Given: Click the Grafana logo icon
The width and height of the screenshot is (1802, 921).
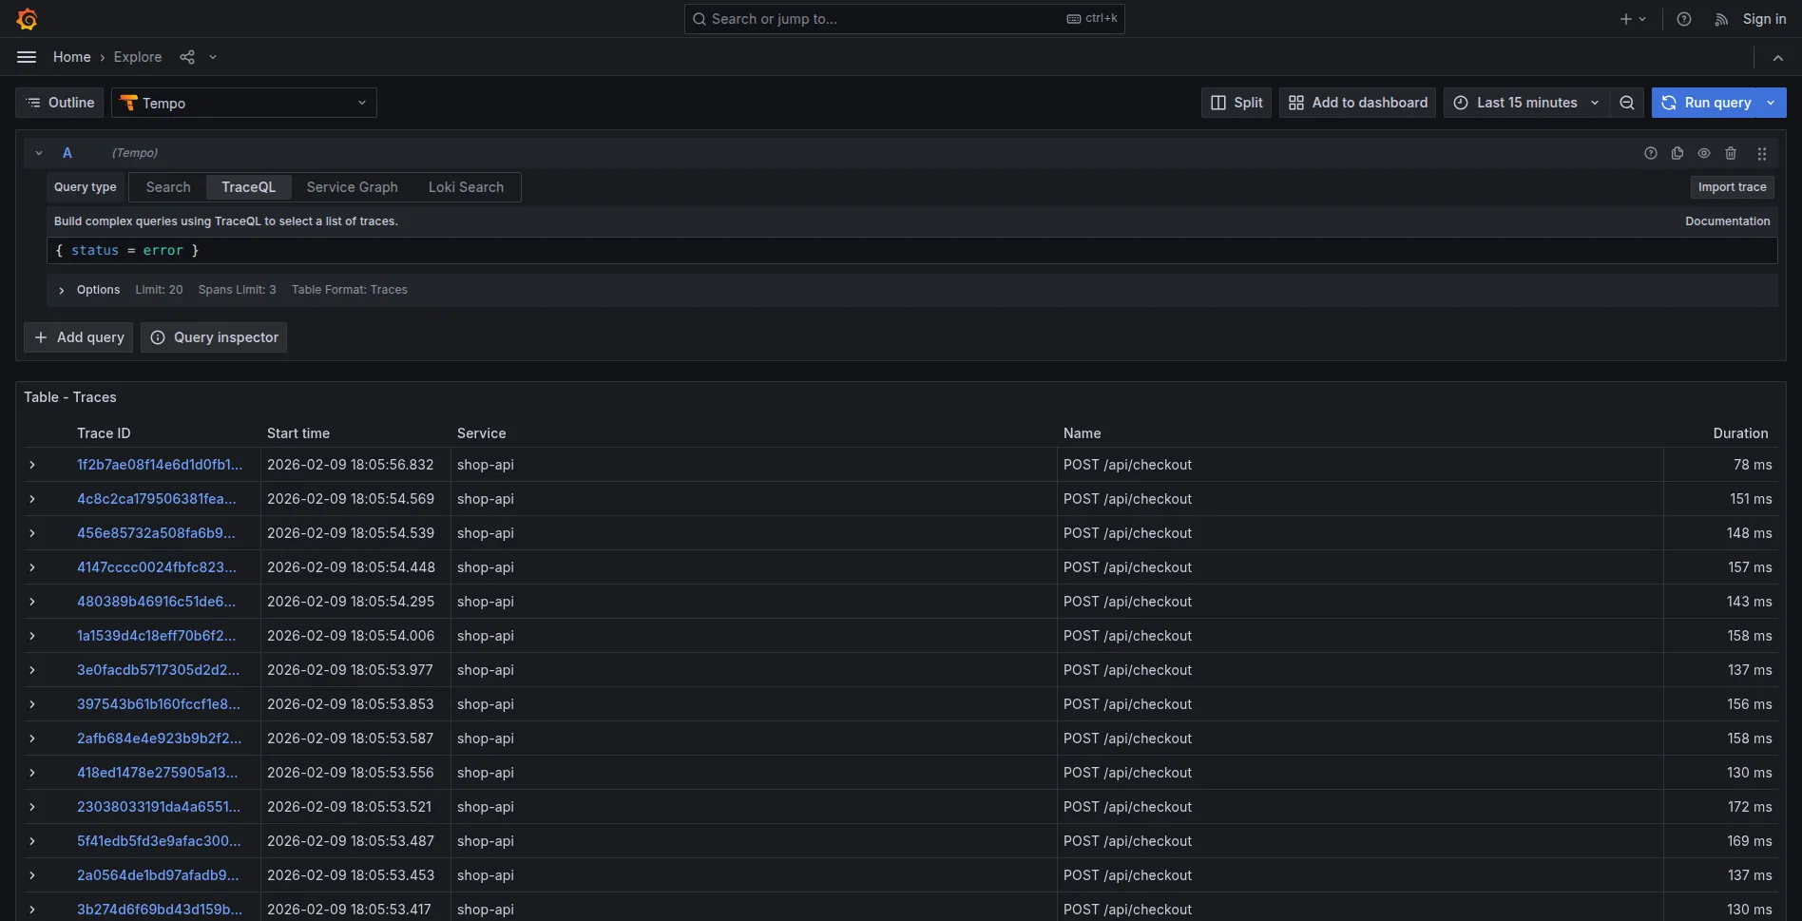Looking at the screenshot, I should pyautogui.click(x=27, y=19).
